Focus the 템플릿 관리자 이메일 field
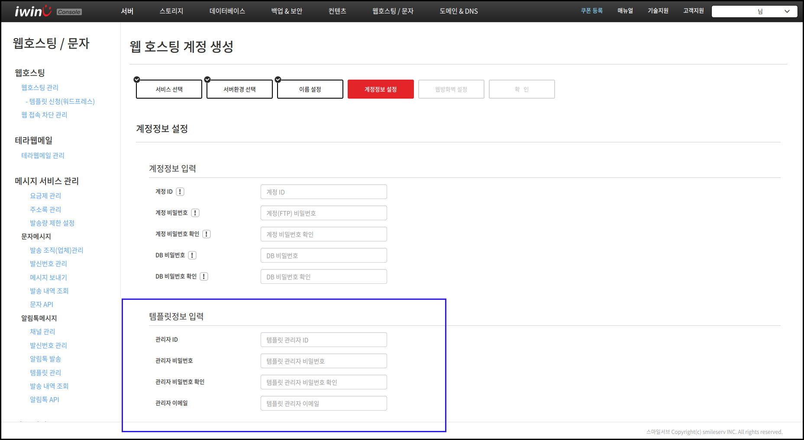The height and width of the screenshot is (440, 804). click(323, 403)
